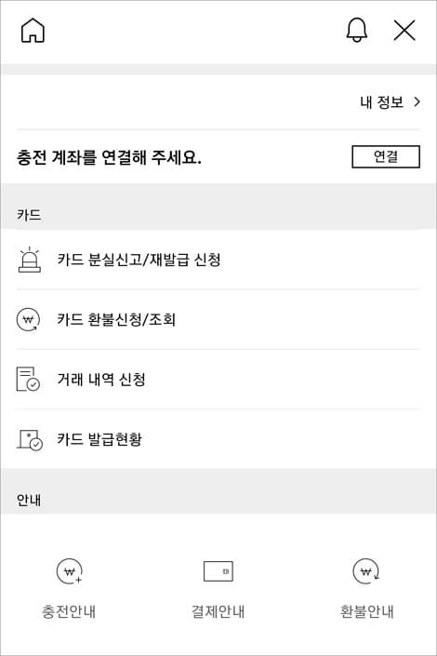Click the 충전안내 label text
Viewport: 437px width, 656px height.
click(69, 611)
